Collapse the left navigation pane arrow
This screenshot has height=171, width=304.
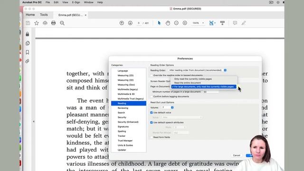coord(34,122)
